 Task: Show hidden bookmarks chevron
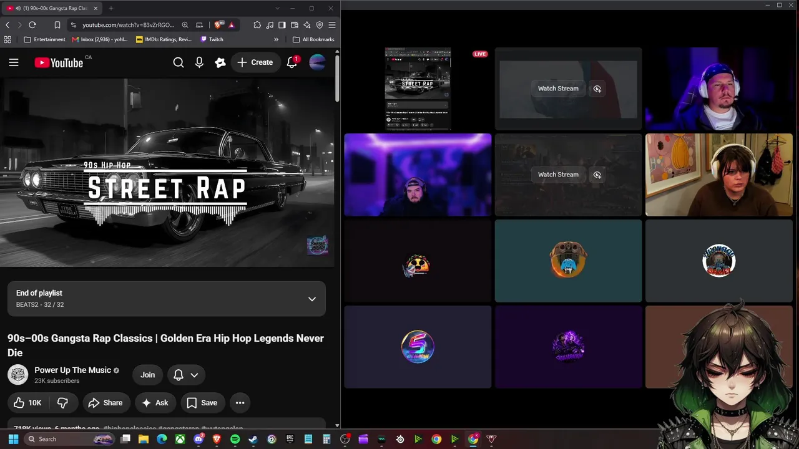point(276,39)
